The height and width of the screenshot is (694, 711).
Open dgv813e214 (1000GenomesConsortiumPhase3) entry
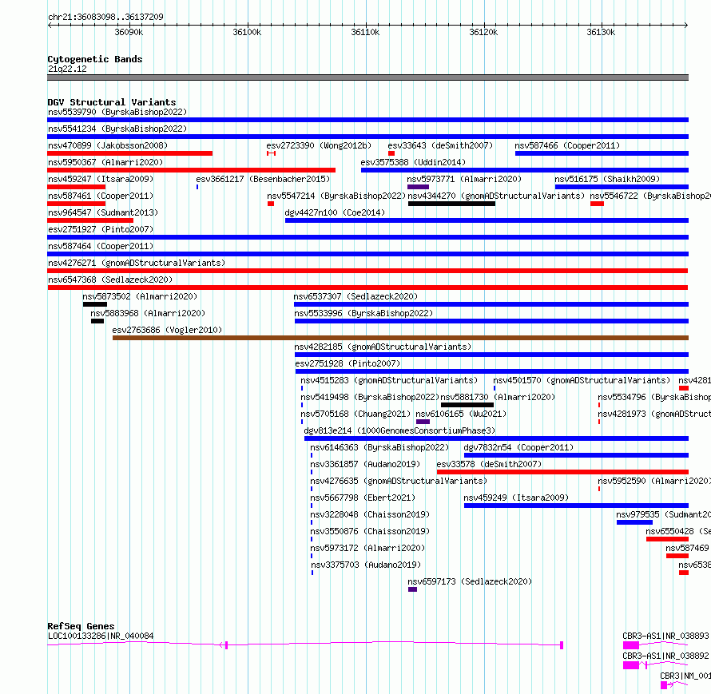399,430
